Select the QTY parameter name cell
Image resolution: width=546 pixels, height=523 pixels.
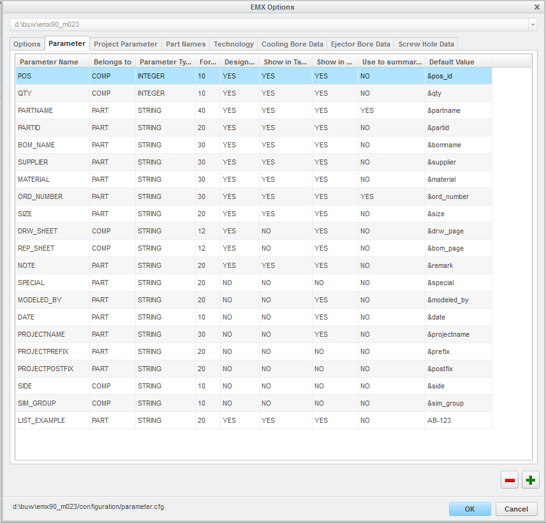(x=52, y=93)
